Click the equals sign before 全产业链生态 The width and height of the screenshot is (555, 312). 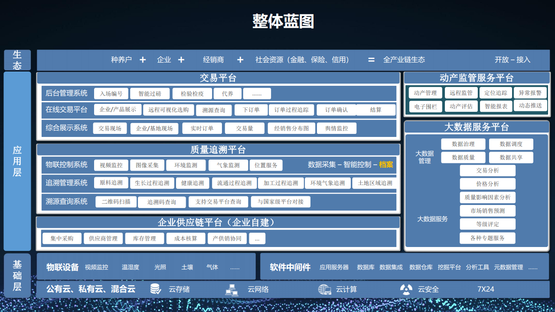tap(371, 60)
